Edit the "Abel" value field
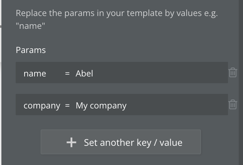Image resolution: width=243 pixels, height=165 pixels. 84,74
